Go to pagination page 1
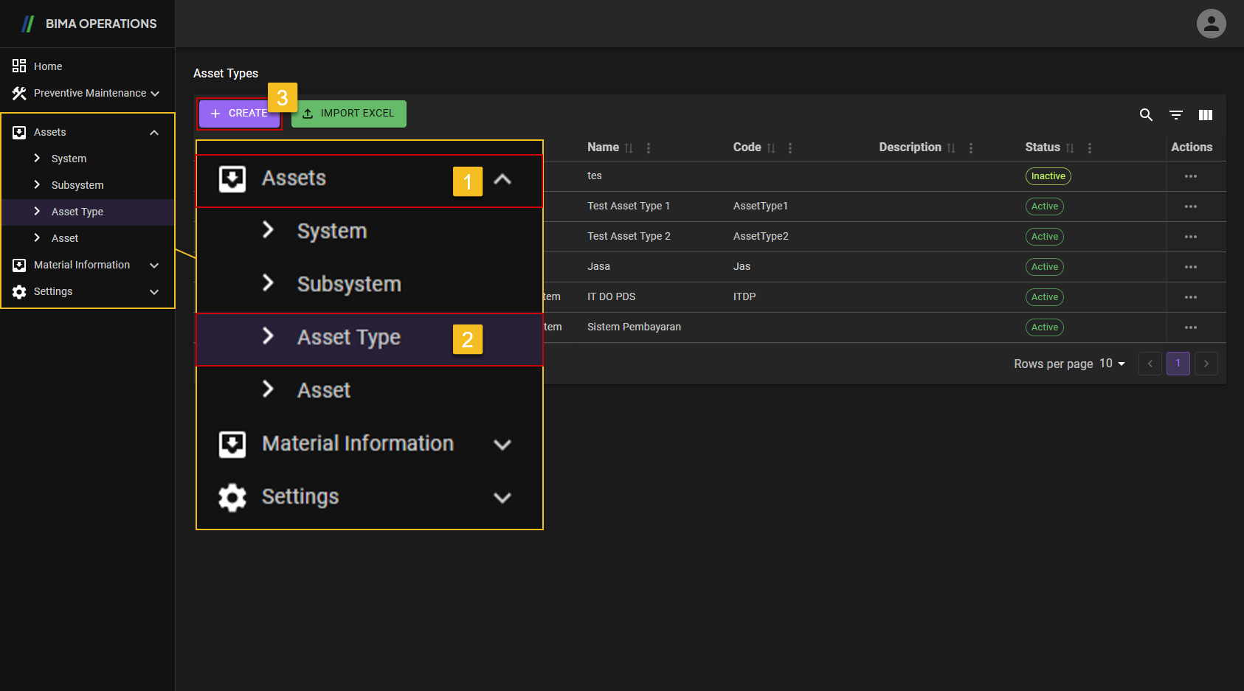The height and width of the screenshot is (691, 1244). 1178,364
